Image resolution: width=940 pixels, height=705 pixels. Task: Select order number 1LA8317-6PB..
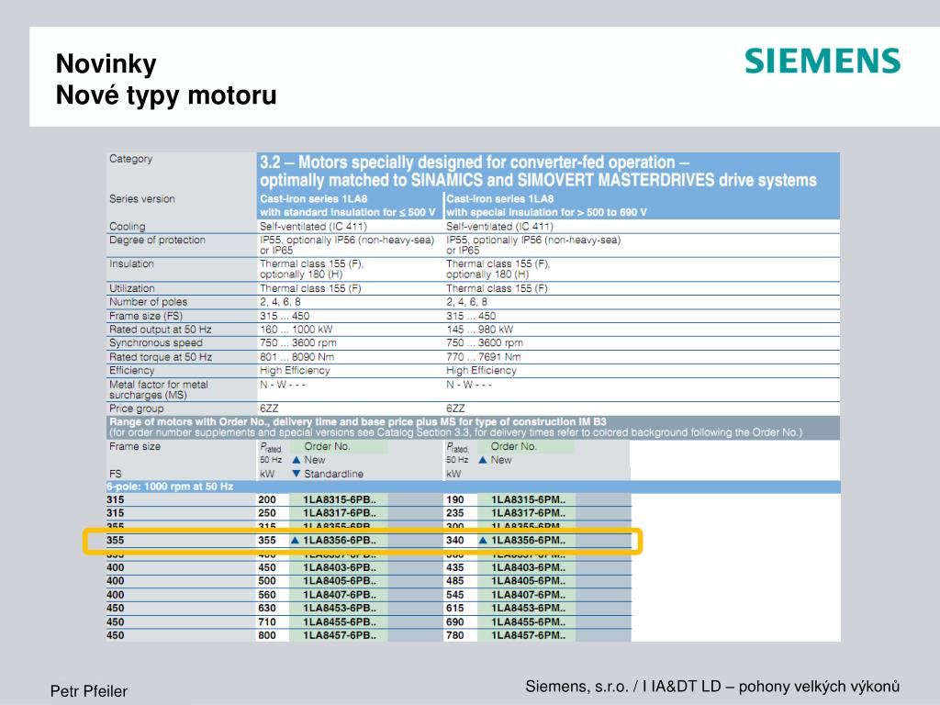(x=340, y=513)
